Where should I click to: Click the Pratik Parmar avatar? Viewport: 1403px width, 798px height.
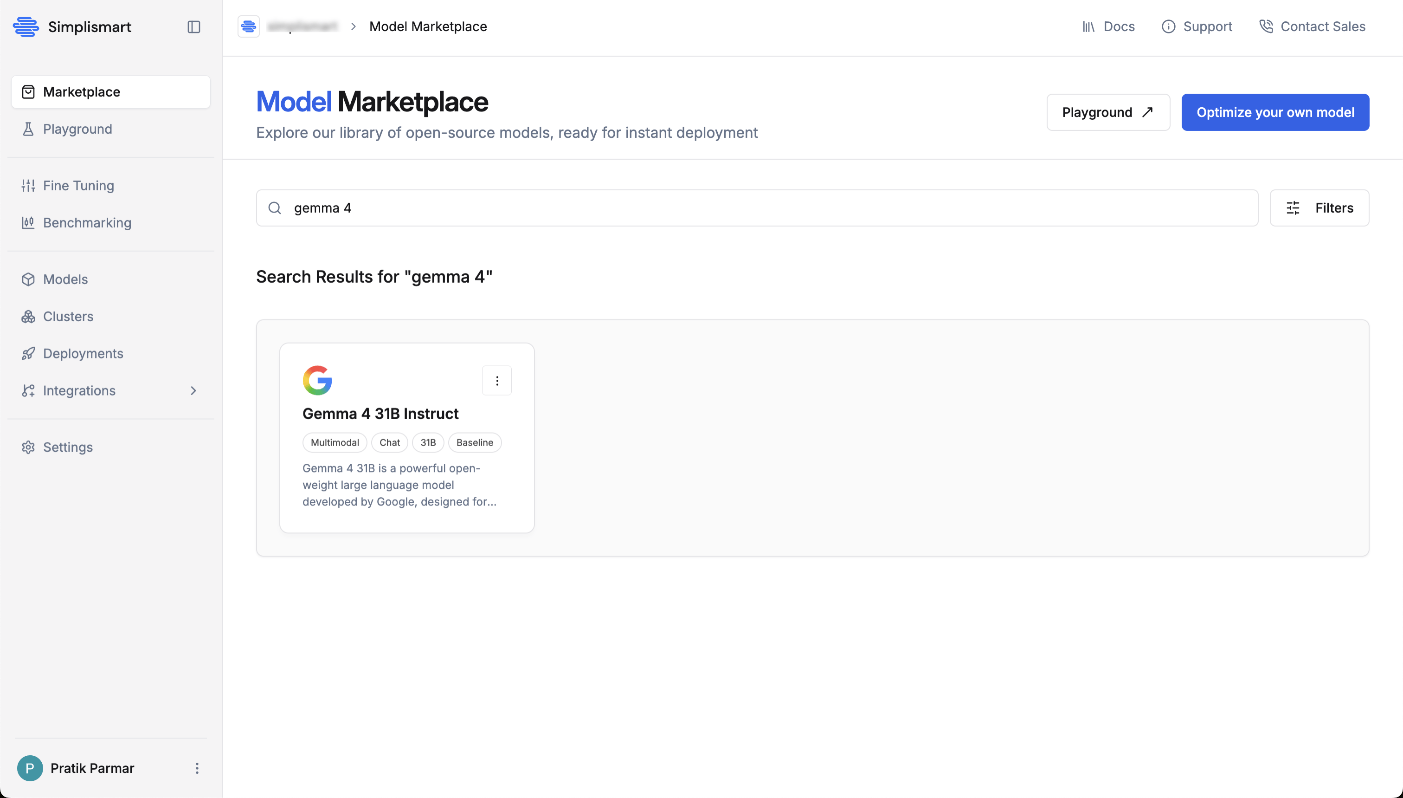pos(30,768)
